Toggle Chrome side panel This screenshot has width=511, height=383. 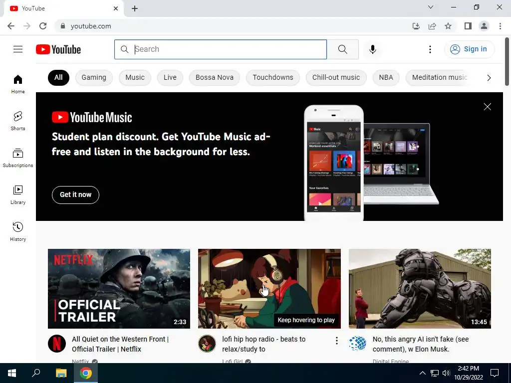468,26
